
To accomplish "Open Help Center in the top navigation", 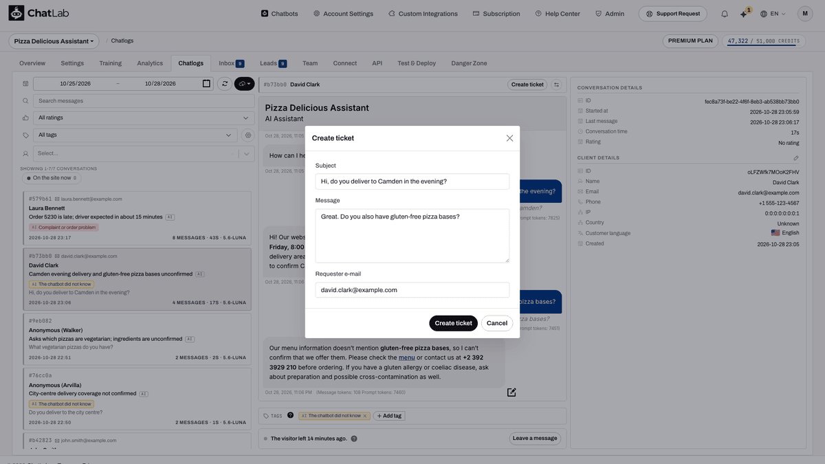I will click(x=558, y=14).
